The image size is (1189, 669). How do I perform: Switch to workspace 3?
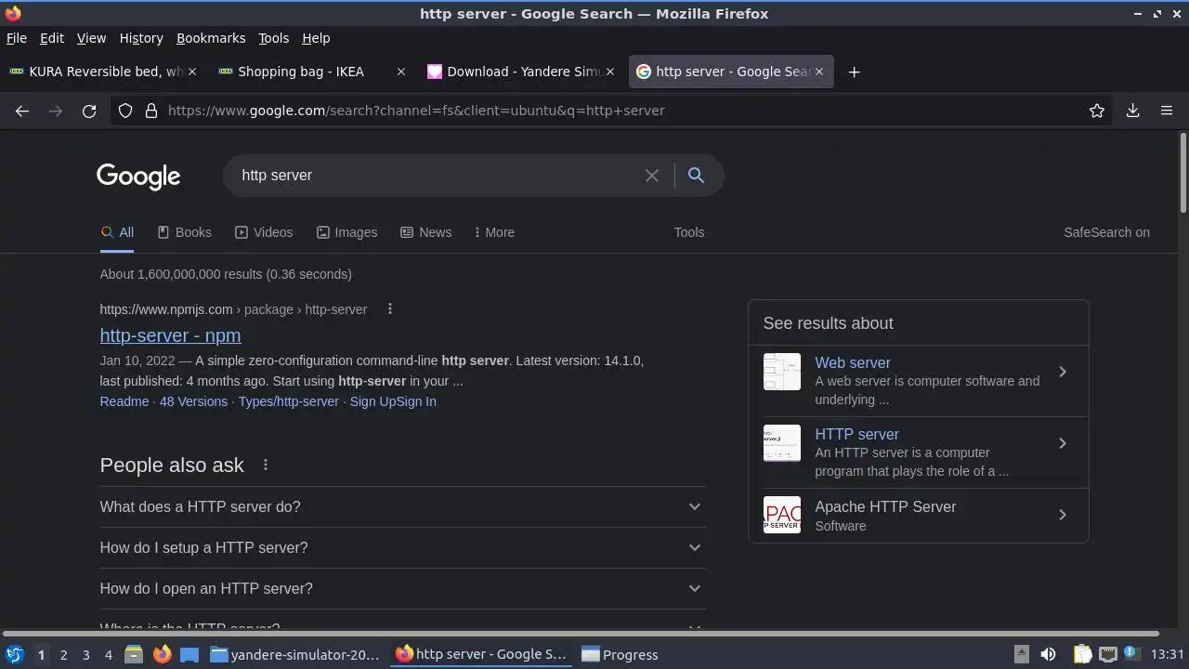[x=85, y=655]
